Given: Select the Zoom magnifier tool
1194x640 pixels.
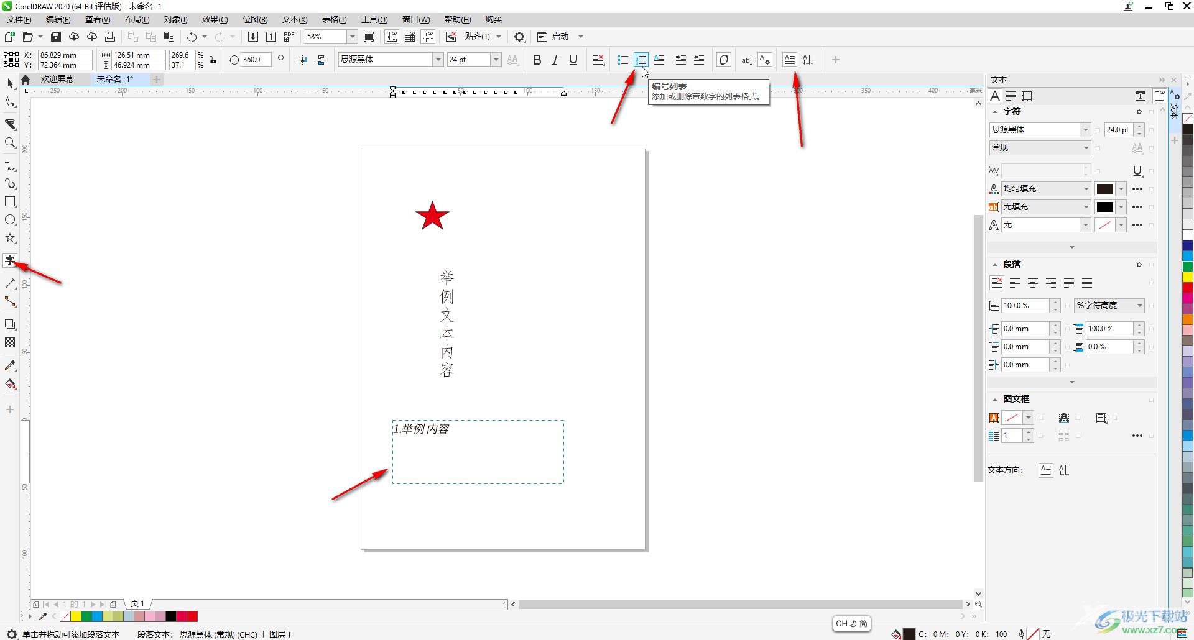Looking at the screenshot, I should pos(11,143).
